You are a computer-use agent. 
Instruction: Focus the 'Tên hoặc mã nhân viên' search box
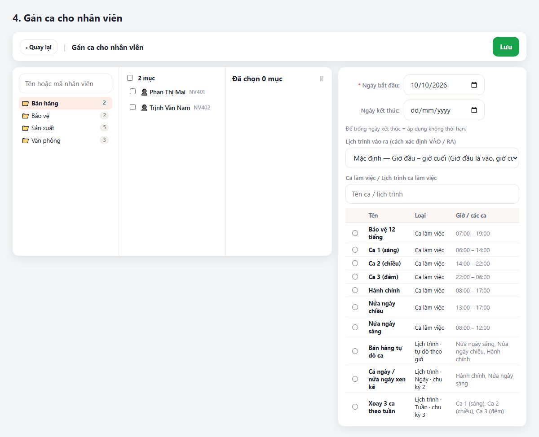(x=66, y=83)
